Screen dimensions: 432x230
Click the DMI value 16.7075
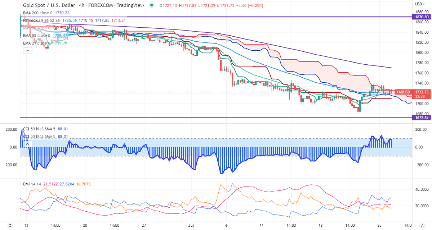[x=84, y=184]
